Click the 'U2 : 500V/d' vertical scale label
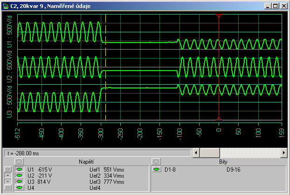290x195 pixels. click(x=9, y=67)
